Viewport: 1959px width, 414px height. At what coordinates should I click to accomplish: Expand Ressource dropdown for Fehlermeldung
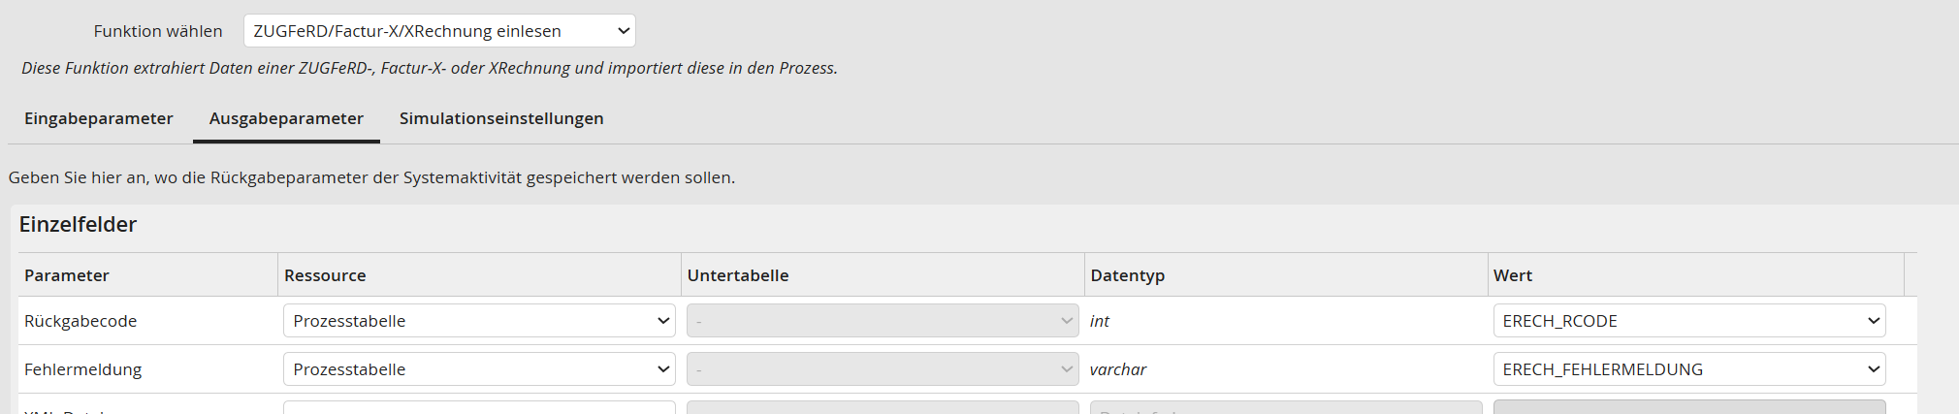[479, 369]
